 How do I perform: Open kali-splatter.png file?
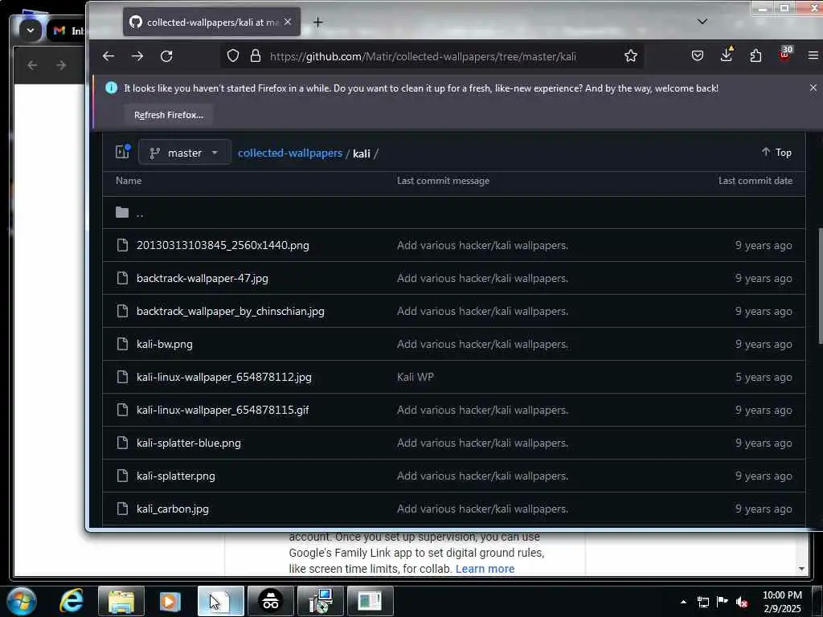(176, 476)
